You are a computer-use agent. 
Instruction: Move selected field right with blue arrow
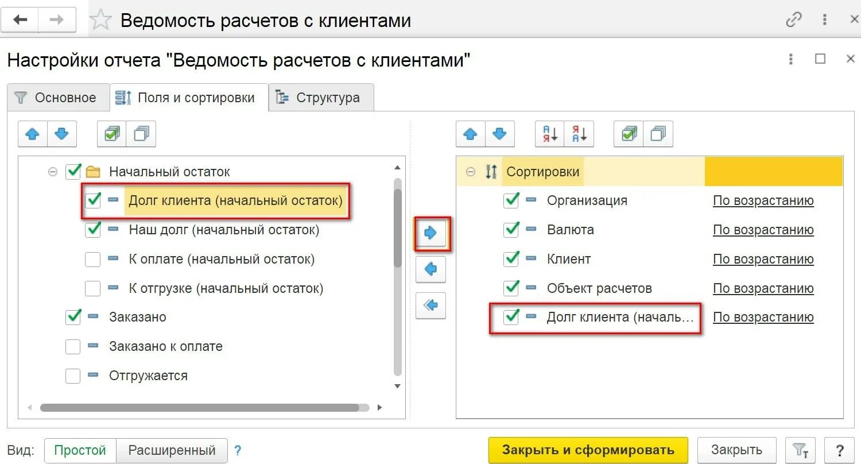[431, 233]
